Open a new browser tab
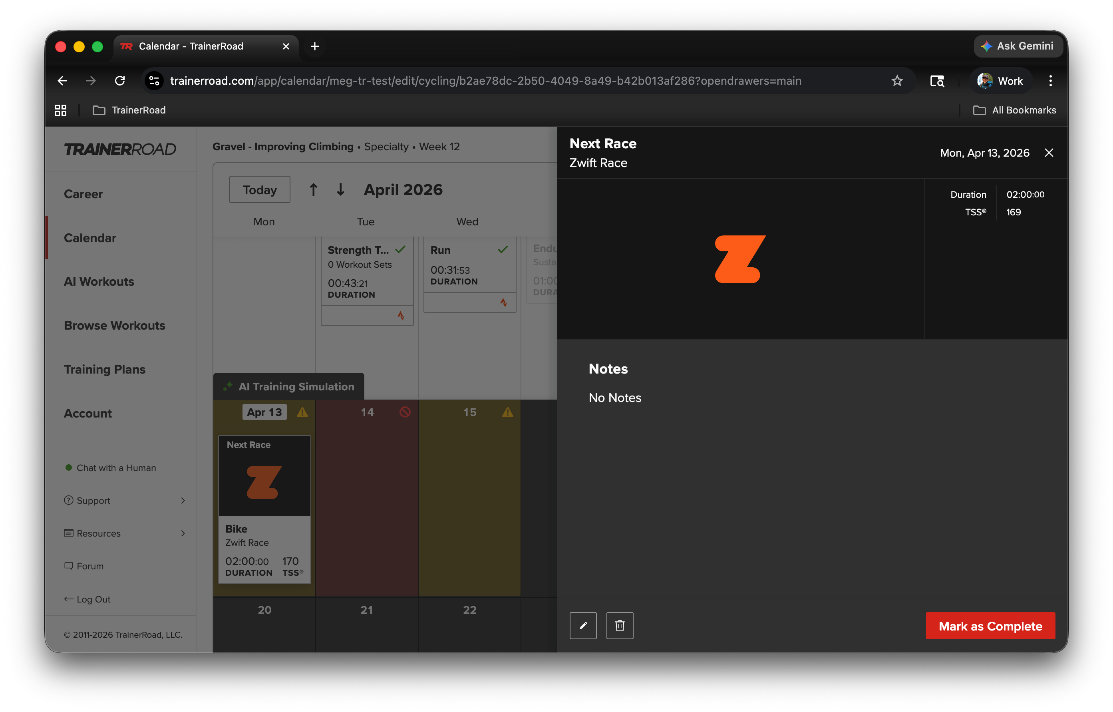1113x712 pixels. pyautogui.click(x=314, y=46)
